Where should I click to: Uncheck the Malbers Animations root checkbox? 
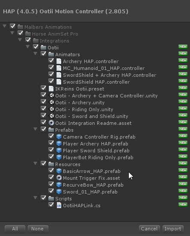[12, 26]
